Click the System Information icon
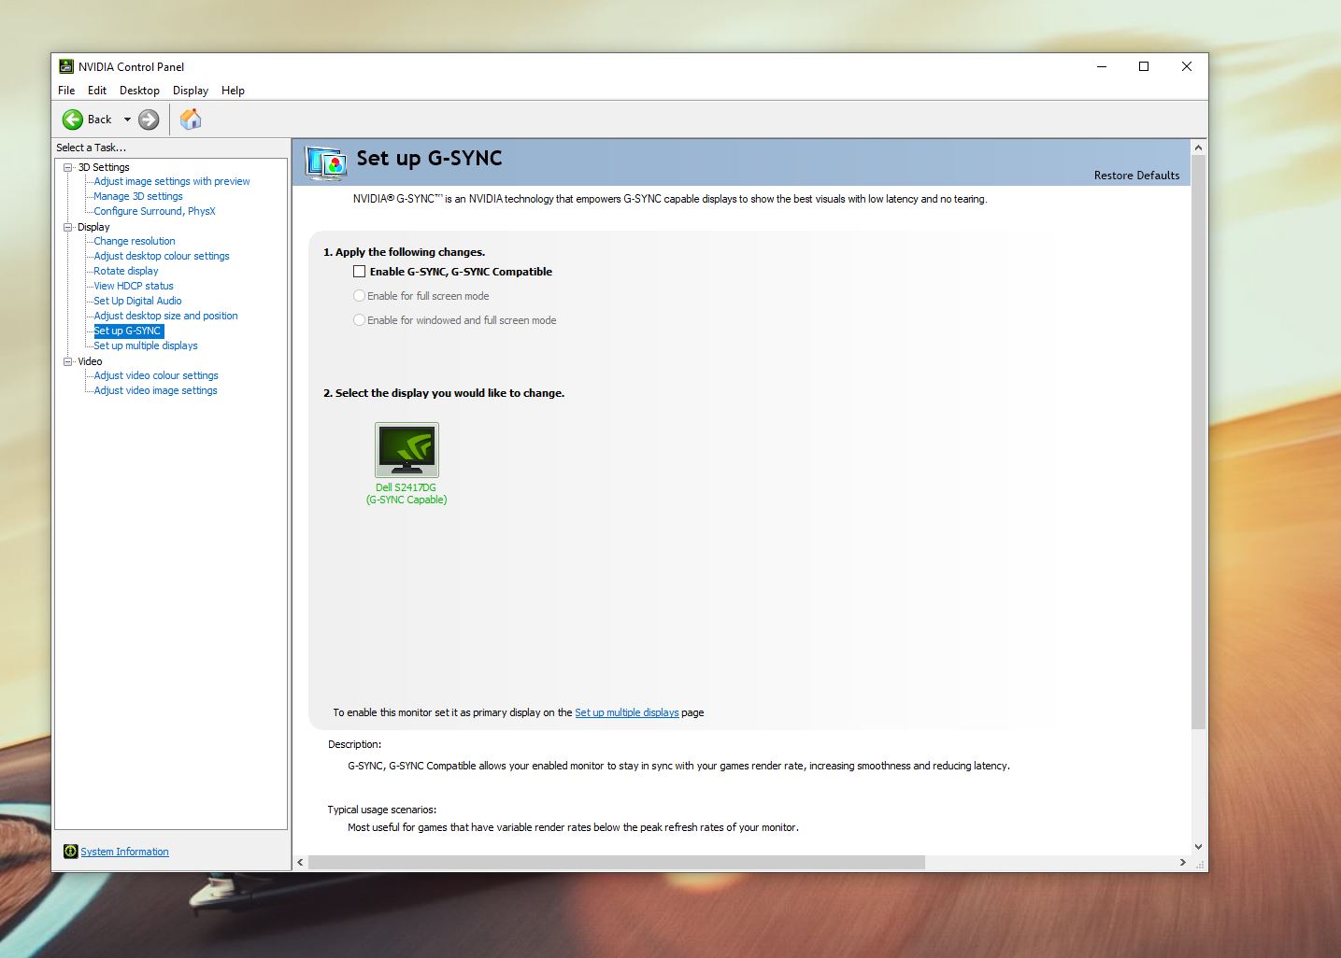 70,852
